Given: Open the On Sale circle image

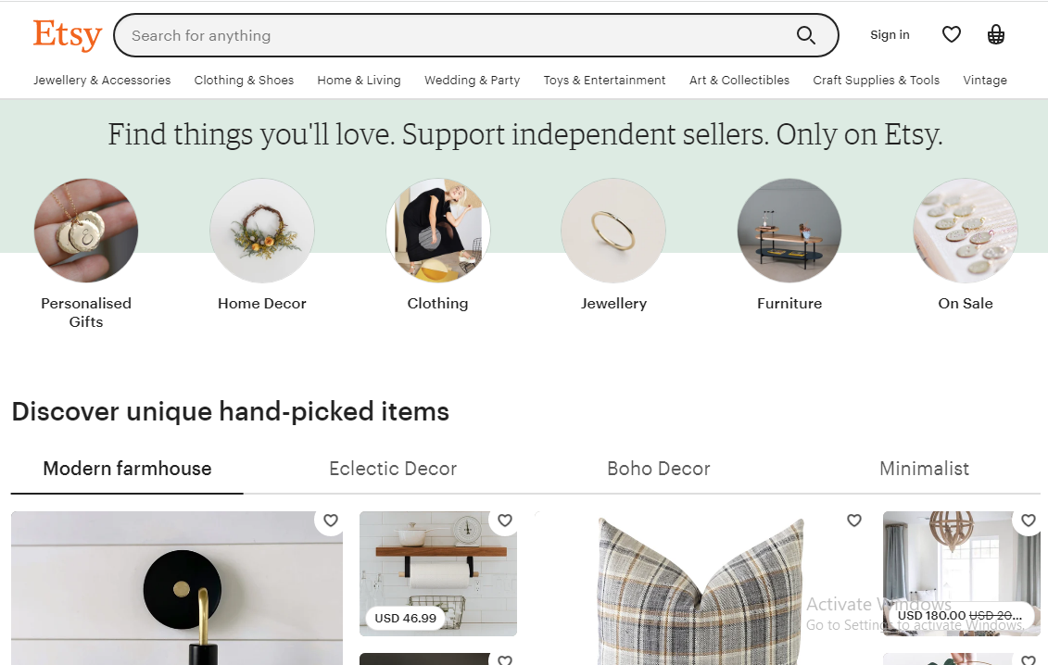Looking at the screenshot, I should 965,231.
